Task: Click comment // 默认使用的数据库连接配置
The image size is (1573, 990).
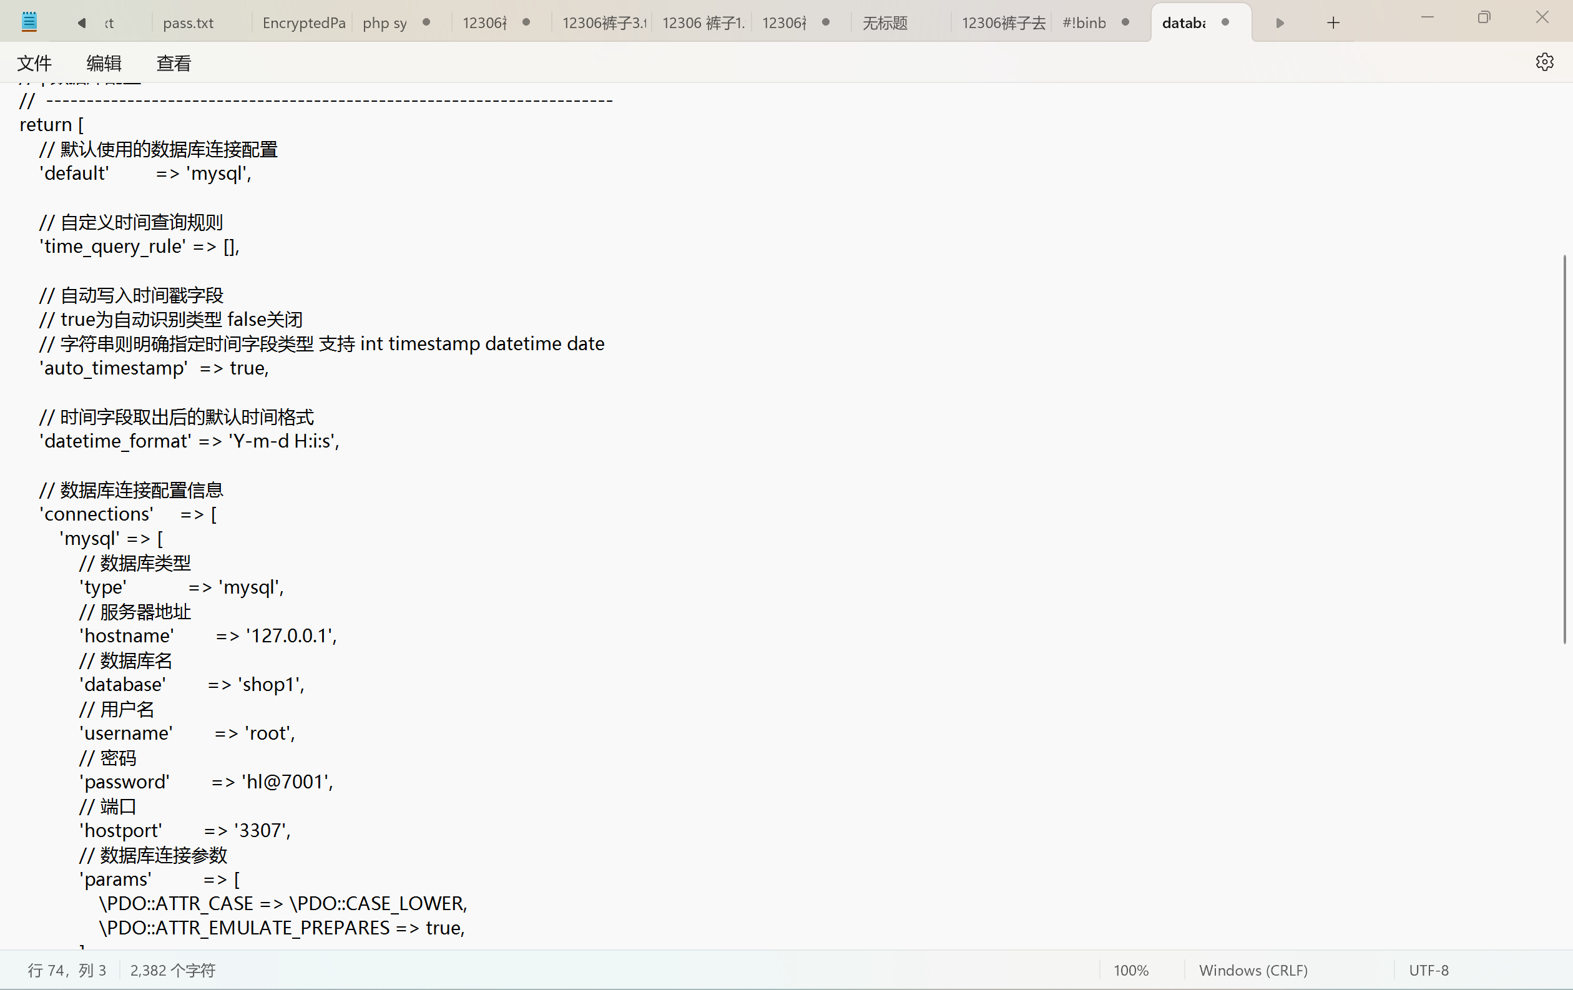Action: 158,149
